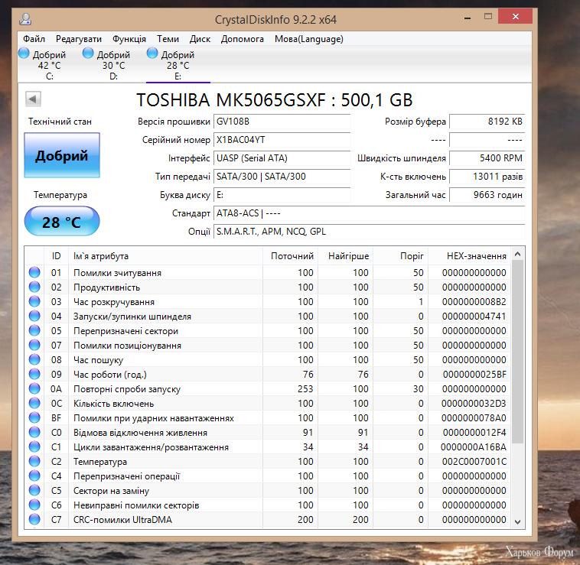Click the total hours field 9663 годин

pyautogui.click(x=487, y=195)
